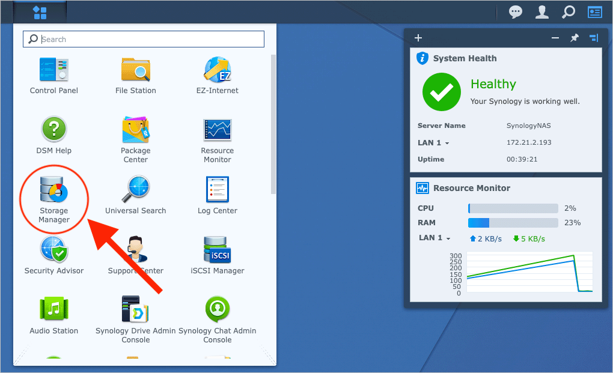Add a widget with plus button

pos(418,38)
